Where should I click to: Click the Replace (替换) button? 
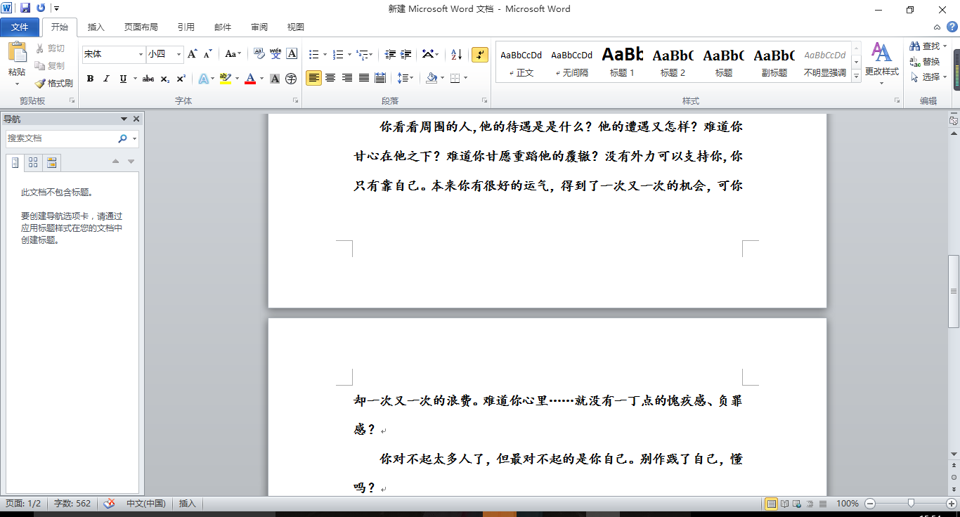(925, 62)
